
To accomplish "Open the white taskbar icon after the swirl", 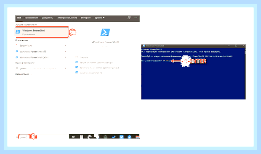I will pyautogui.click(x=97, y=136).
